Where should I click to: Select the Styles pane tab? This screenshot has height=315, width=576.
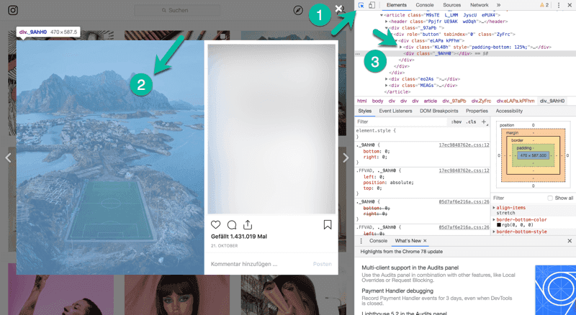(365, 111)
